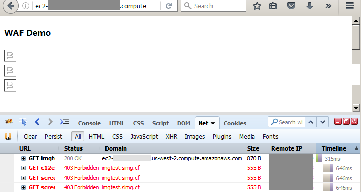Open the Firefox hamburger menu
This screenshot has height=192, width=361.
click(x=350, y=6)
